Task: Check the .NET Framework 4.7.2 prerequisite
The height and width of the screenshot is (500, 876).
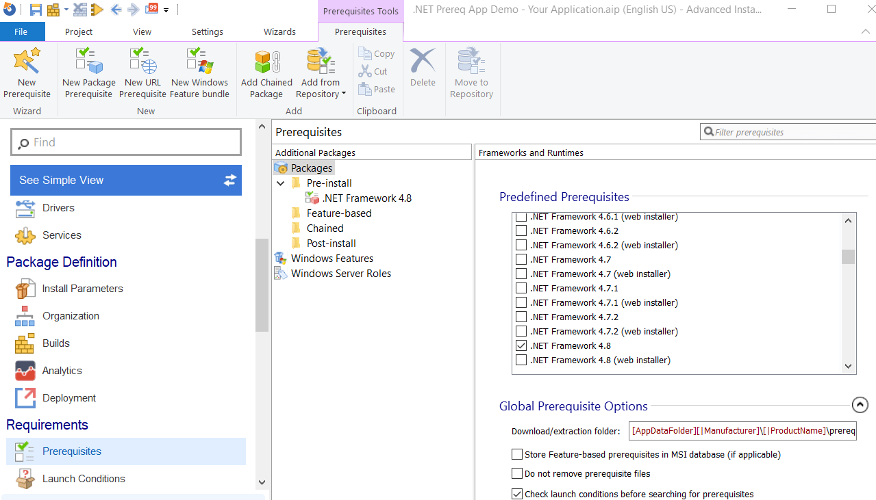Action: pos(521,317)
